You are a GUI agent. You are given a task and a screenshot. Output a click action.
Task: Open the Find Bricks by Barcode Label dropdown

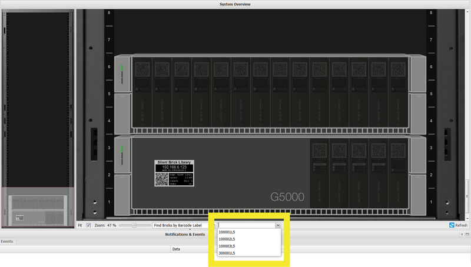pyautogui.click(x=182, y=225)
